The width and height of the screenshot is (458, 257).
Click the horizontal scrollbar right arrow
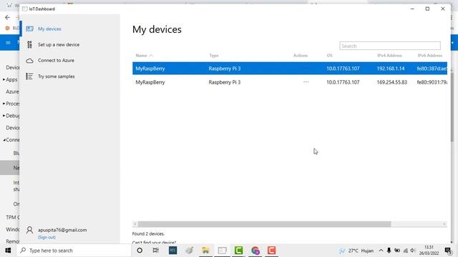click(x=444, y=224)
